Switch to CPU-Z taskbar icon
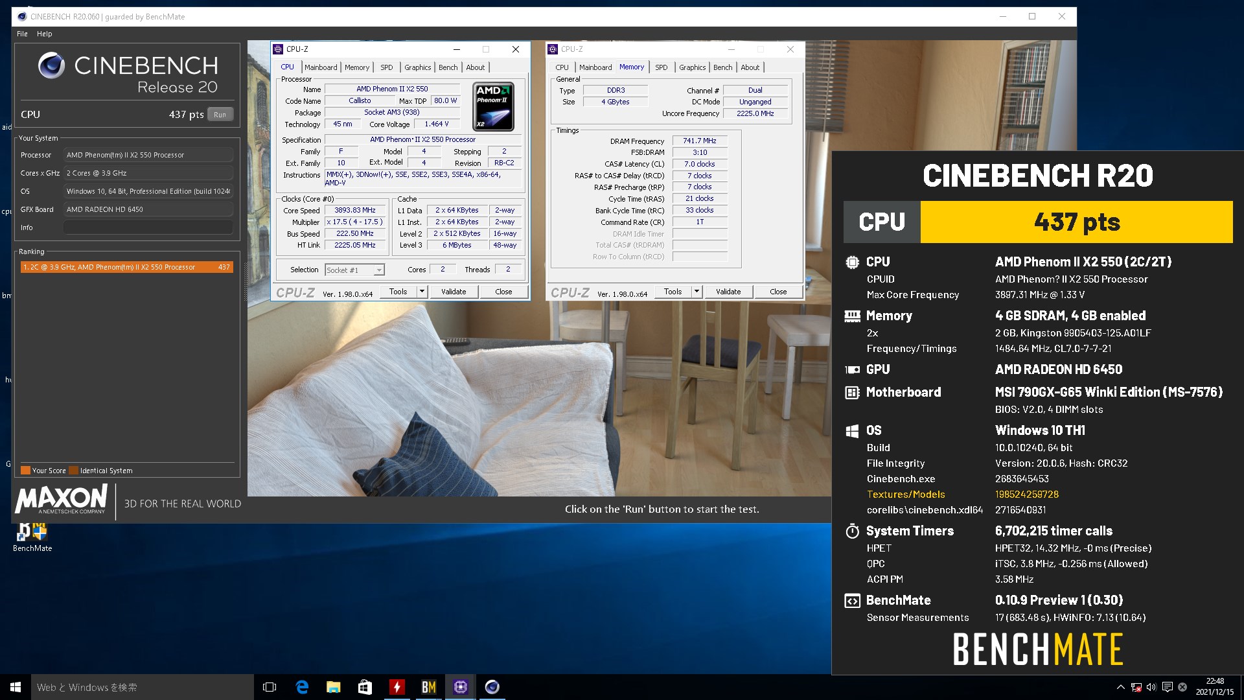The height and width of the screenshot is (700, 1244). [x=460, y=687]
